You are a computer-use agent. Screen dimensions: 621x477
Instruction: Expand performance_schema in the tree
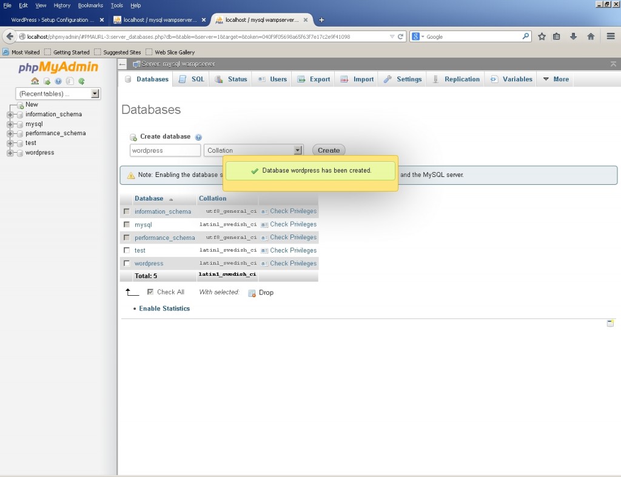tap(10, 134)
